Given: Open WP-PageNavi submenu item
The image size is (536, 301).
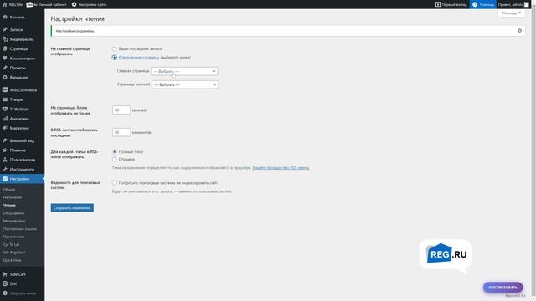Looking at the screenshot, I should point(14,253).
